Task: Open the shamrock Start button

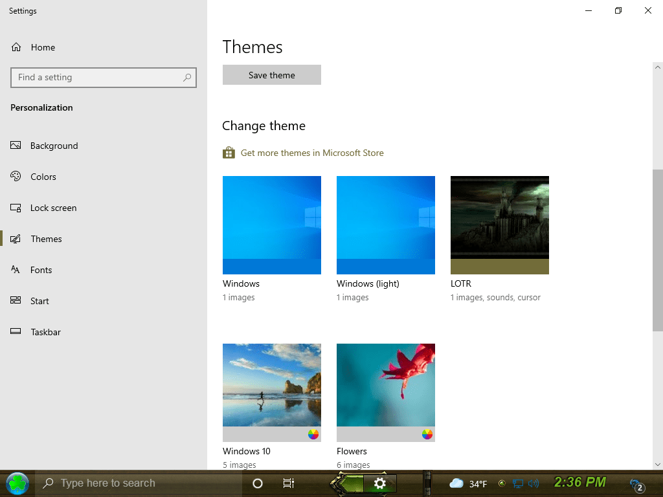Action: [x=17, y=483]
